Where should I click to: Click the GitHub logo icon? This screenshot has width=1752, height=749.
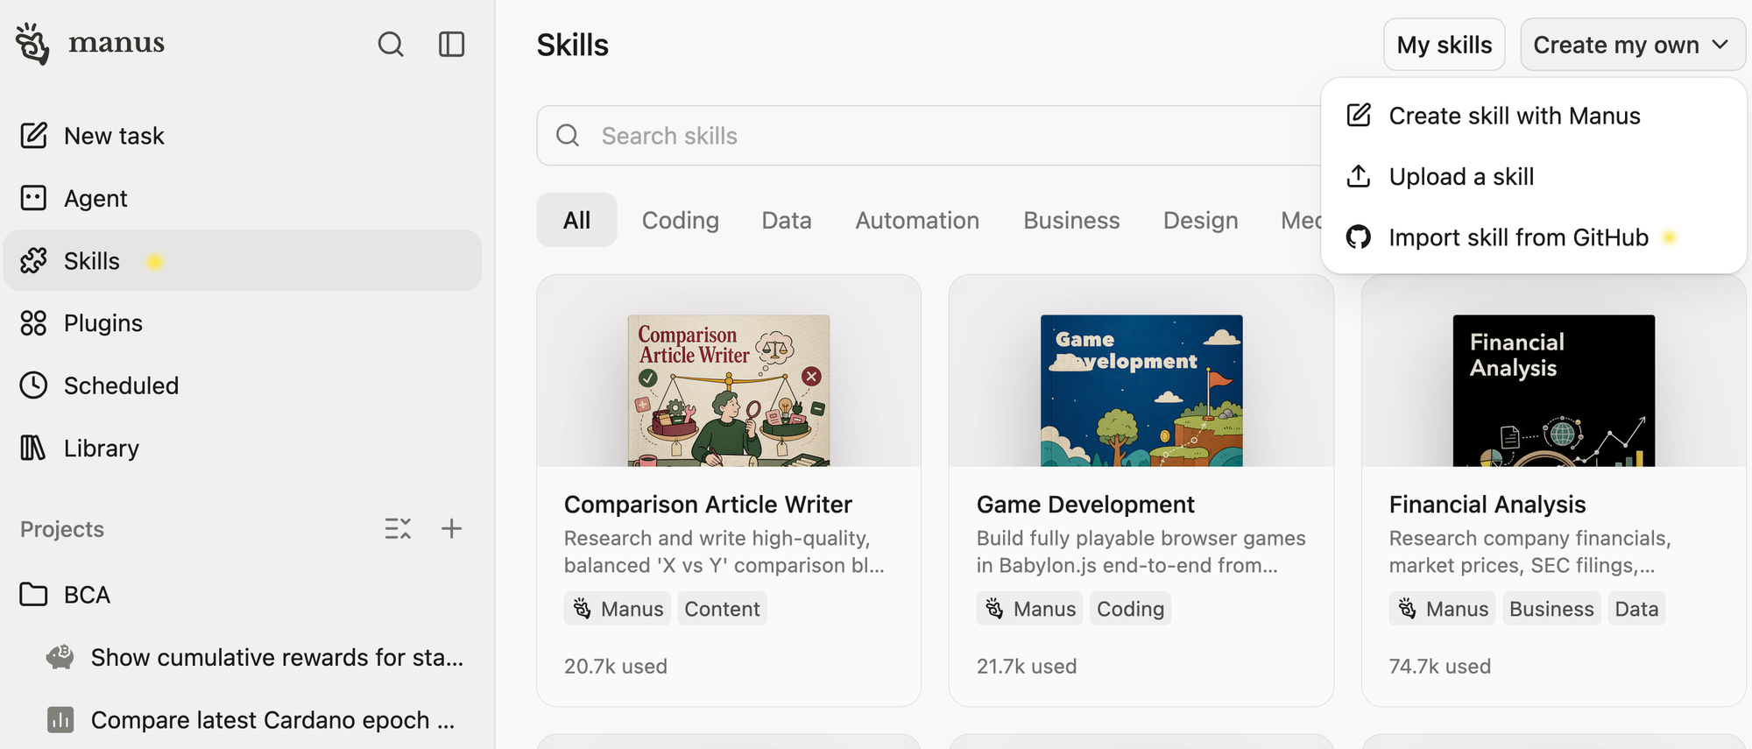click(1359, 237)
